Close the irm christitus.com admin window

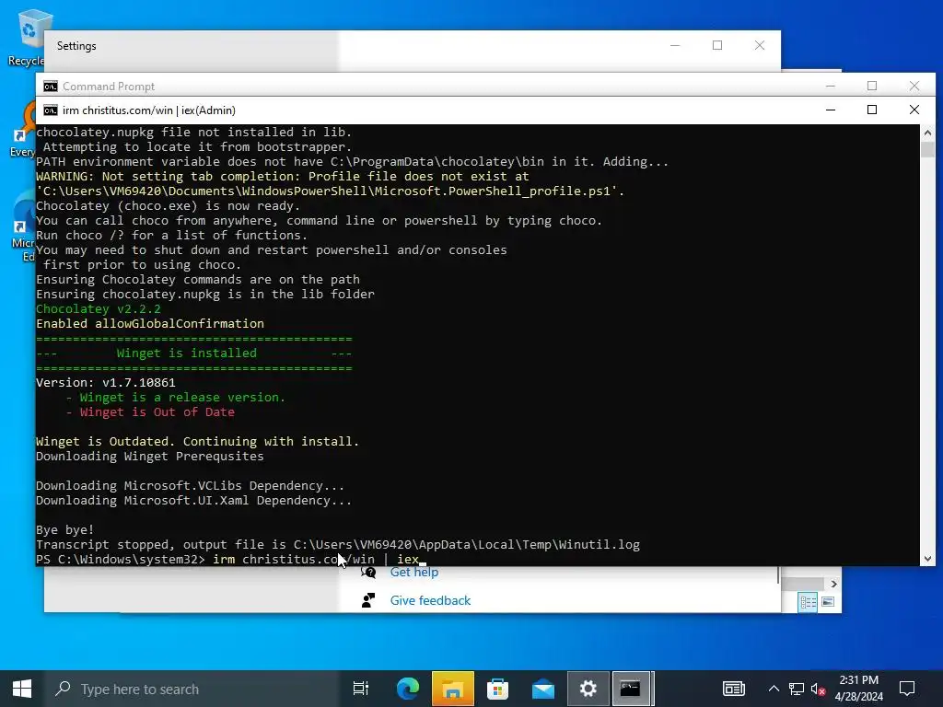tap(914, 110)
